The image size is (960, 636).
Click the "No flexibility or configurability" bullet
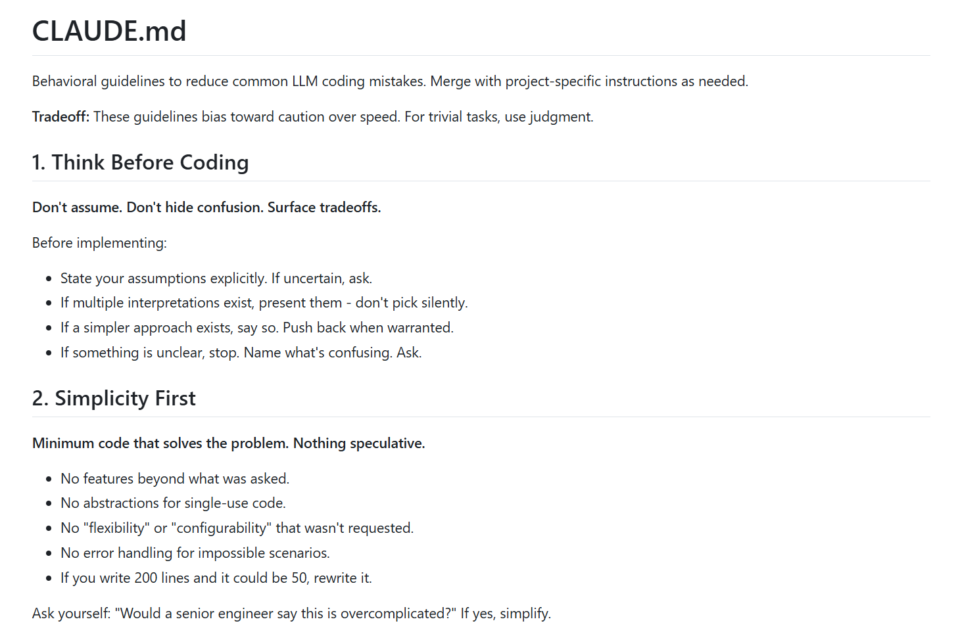pos(237,528)
